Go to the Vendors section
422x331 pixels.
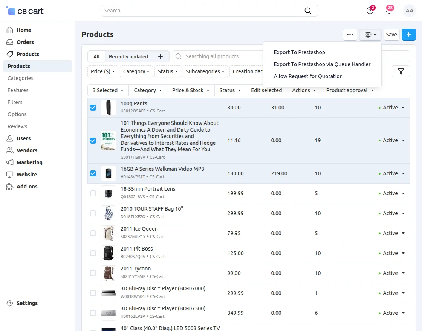(x=26, y=150)
